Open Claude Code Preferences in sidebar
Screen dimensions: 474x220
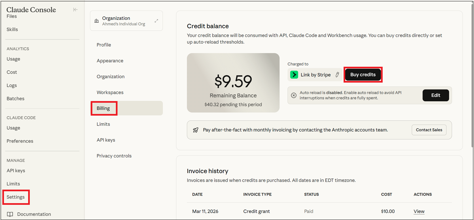[20, 141]
